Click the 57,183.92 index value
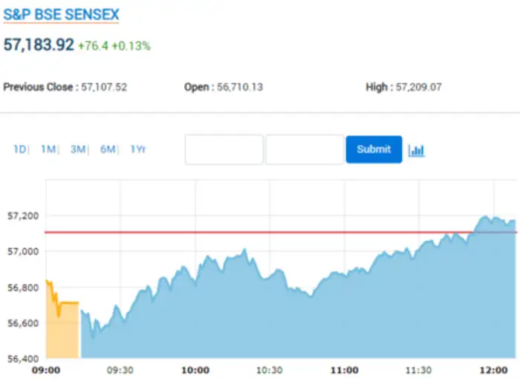This screenshot has width=520, height=379. [39, 45]
